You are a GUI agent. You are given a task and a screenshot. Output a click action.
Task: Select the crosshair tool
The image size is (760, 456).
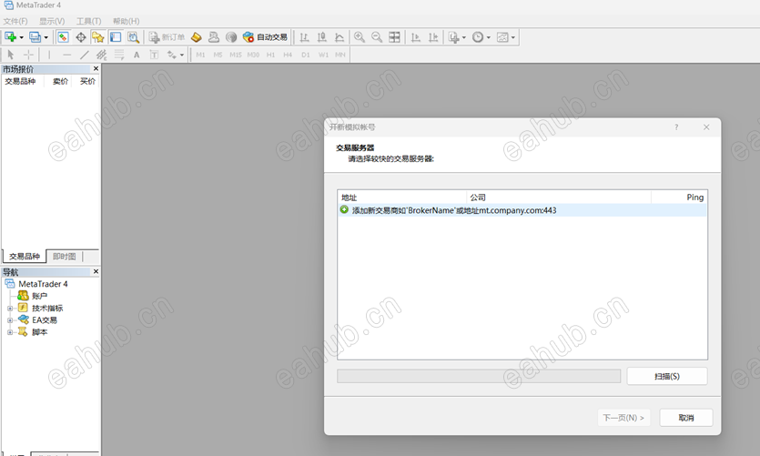[x=28, y=55]
